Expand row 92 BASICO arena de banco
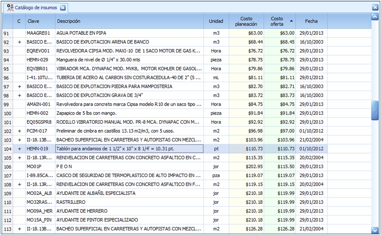Image resolution: width=381 pixels, height=235 pixels. tap(19, 42)
